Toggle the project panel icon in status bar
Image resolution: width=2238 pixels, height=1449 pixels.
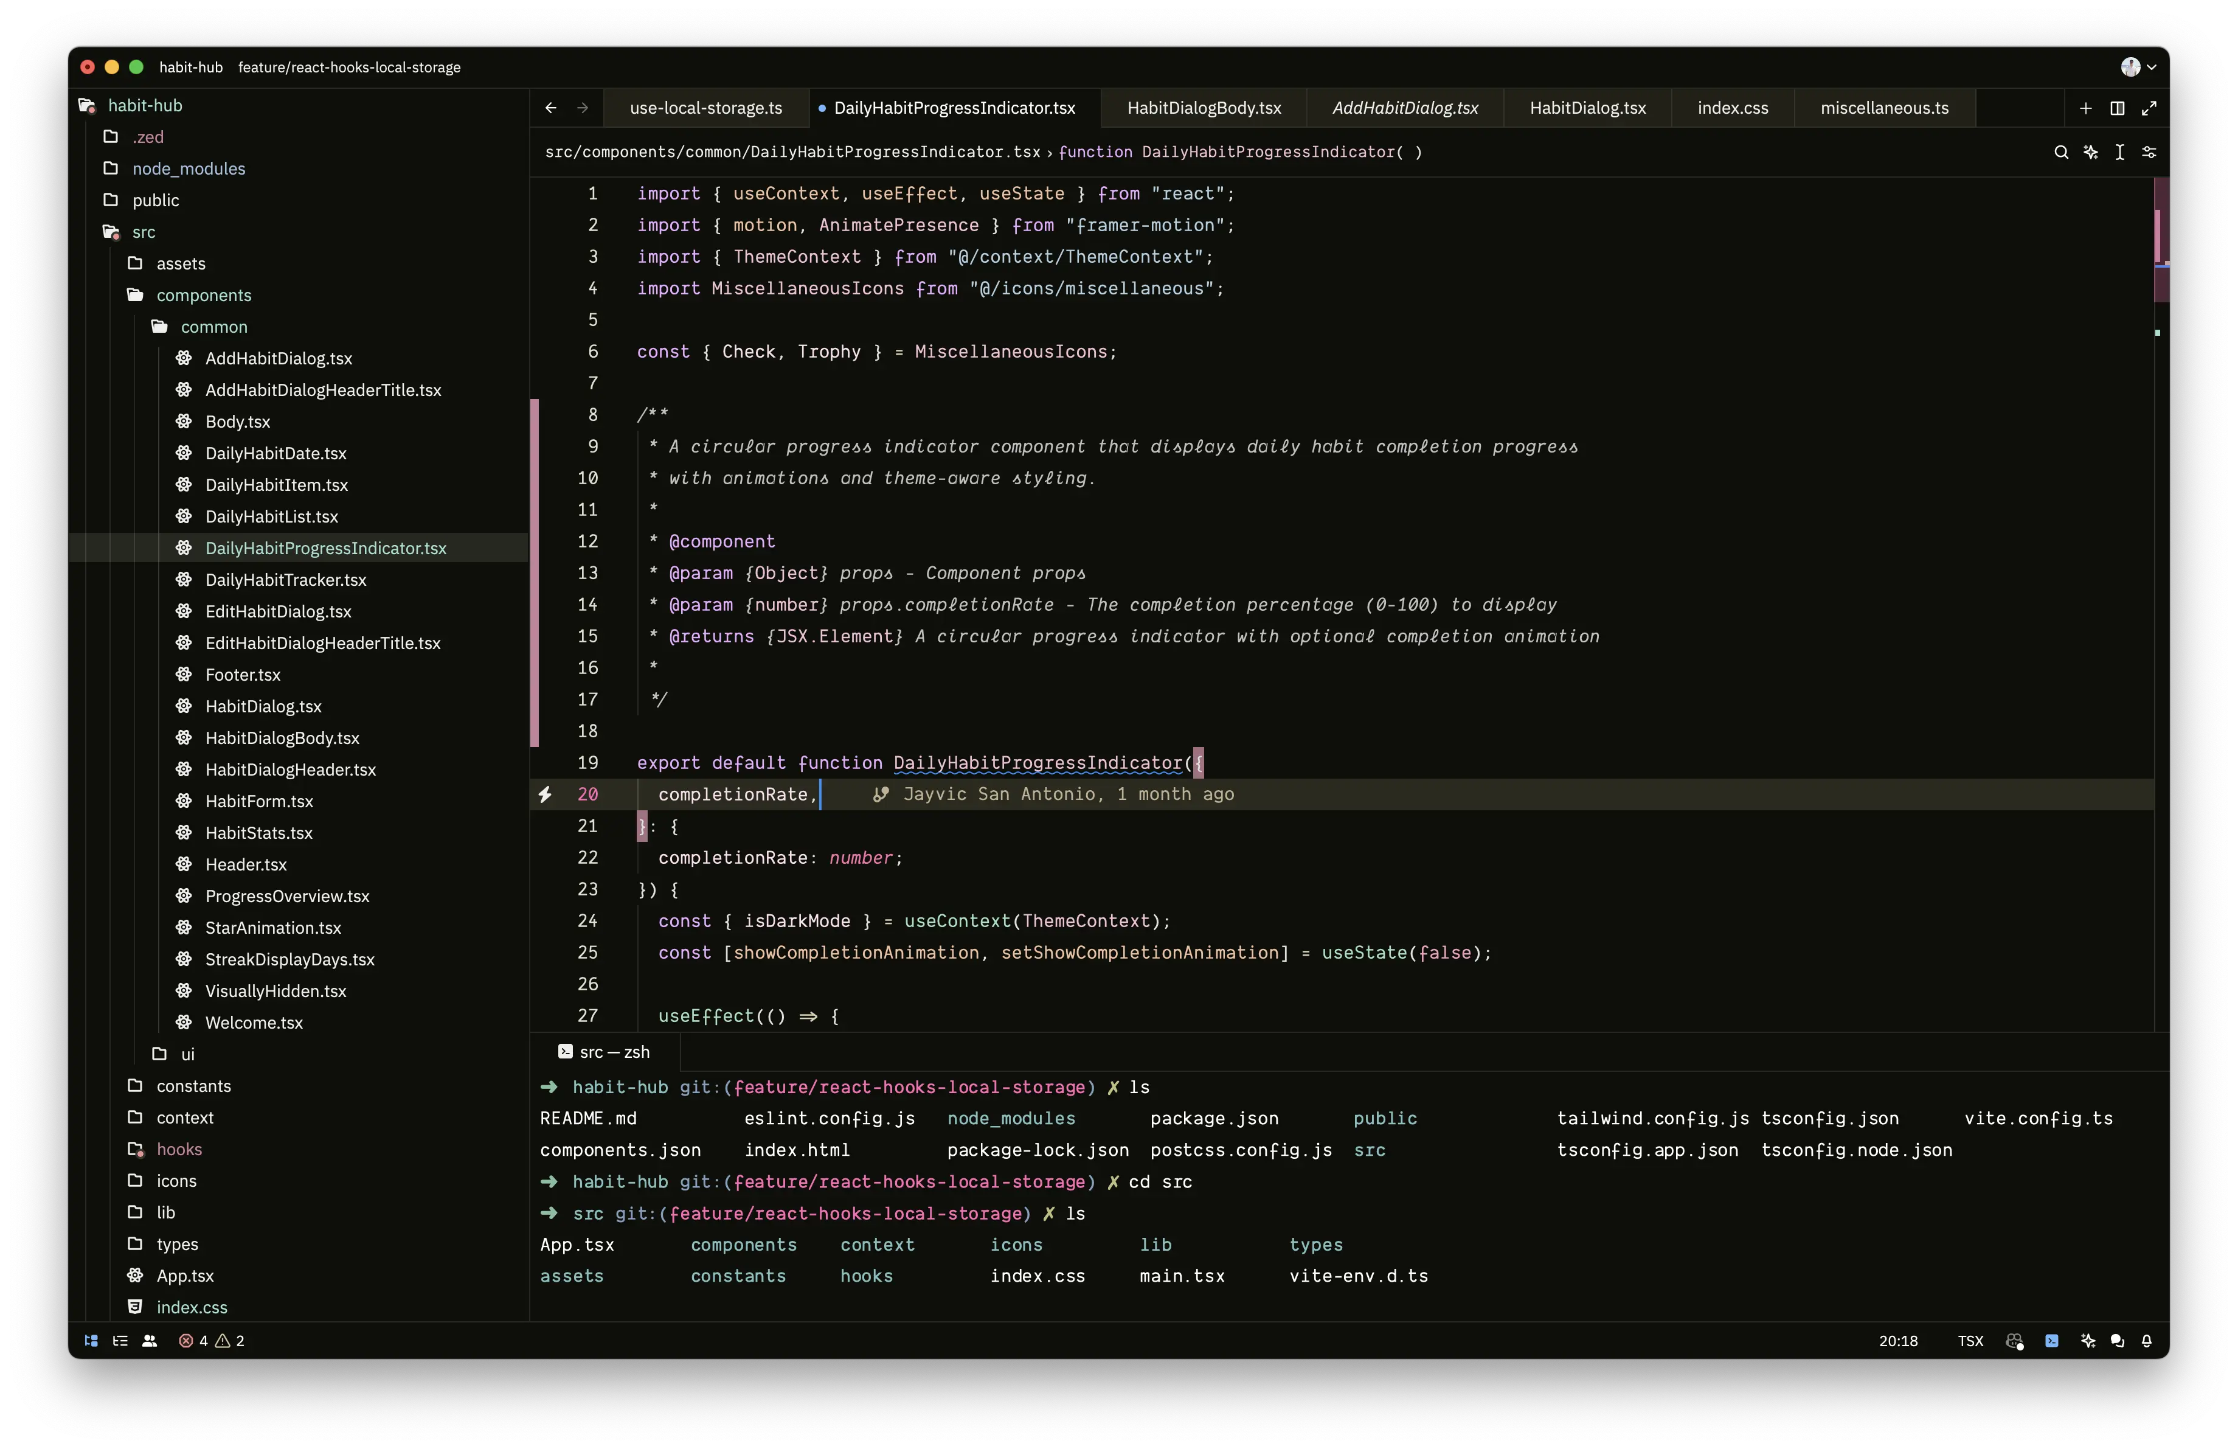91,1341
